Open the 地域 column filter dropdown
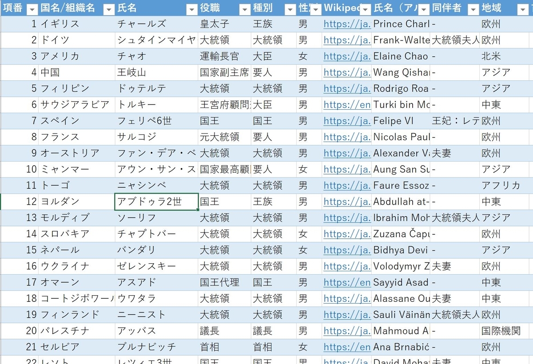Image resolution: width=533 pixels, height=364 pixels. pos(523,8)
